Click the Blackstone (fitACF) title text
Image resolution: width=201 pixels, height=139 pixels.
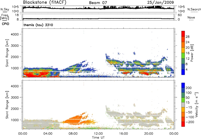pos(45,3)
